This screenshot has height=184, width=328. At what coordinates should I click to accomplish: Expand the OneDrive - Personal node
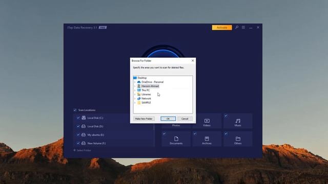(135, 82)
